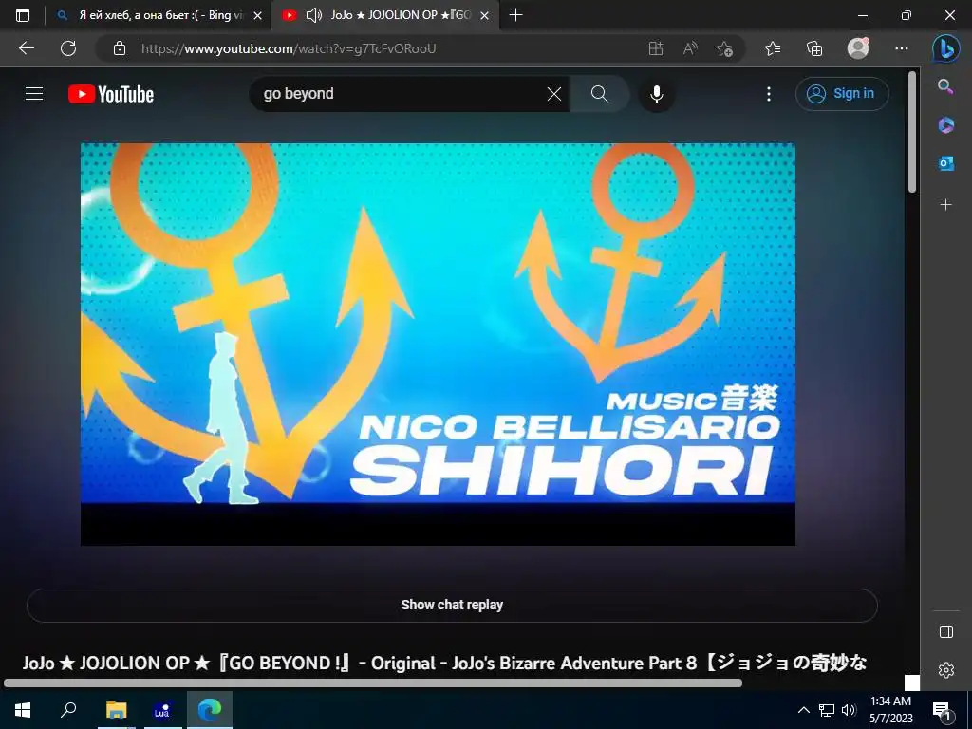
Task: Run the YouTube search magnifier button
Action: pyautogui.click(x=600, y=94)
